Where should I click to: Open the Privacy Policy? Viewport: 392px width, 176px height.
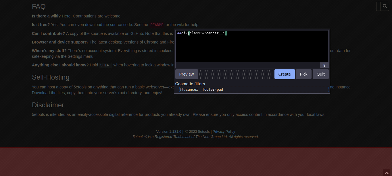(x=224, y=131)
